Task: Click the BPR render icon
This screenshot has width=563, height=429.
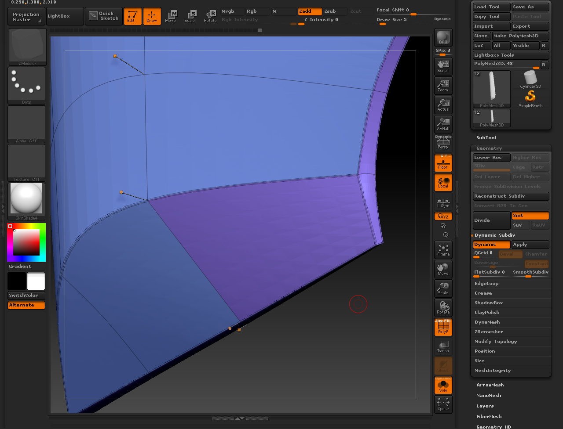Action: point(443,37)
